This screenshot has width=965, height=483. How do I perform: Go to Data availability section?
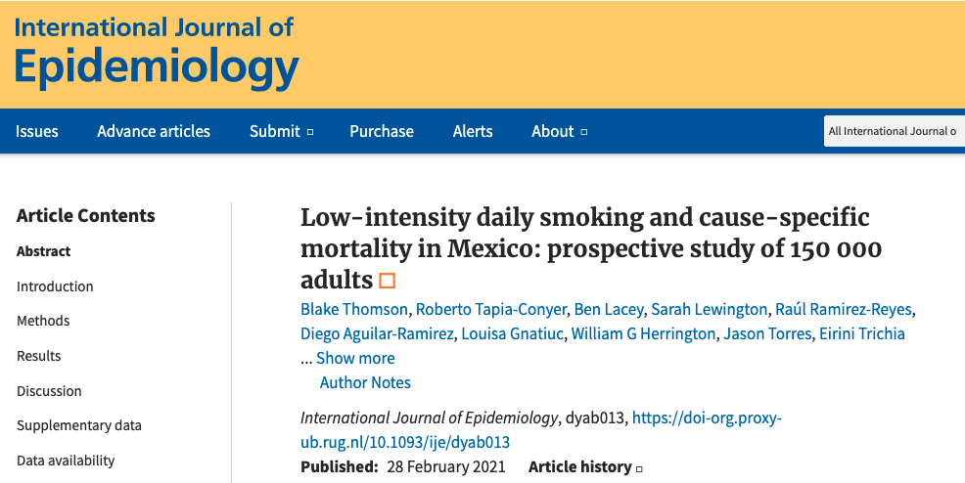pos(66,460)
